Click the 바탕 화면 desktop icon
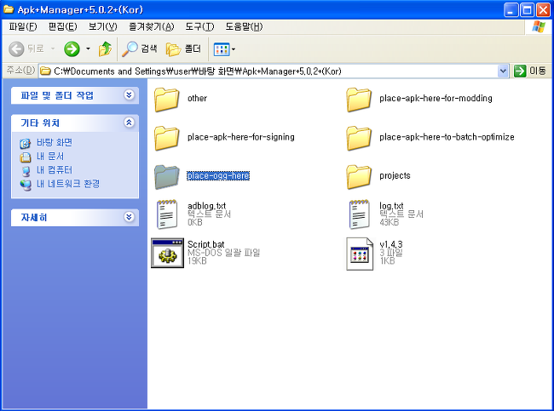 (x=25, y=143)
